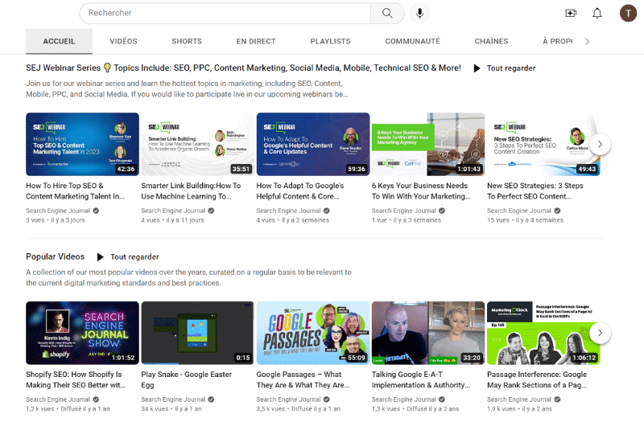Open the À PROPOS tab
The height and width of the screenshot is (426, 644).
[557, 42]
